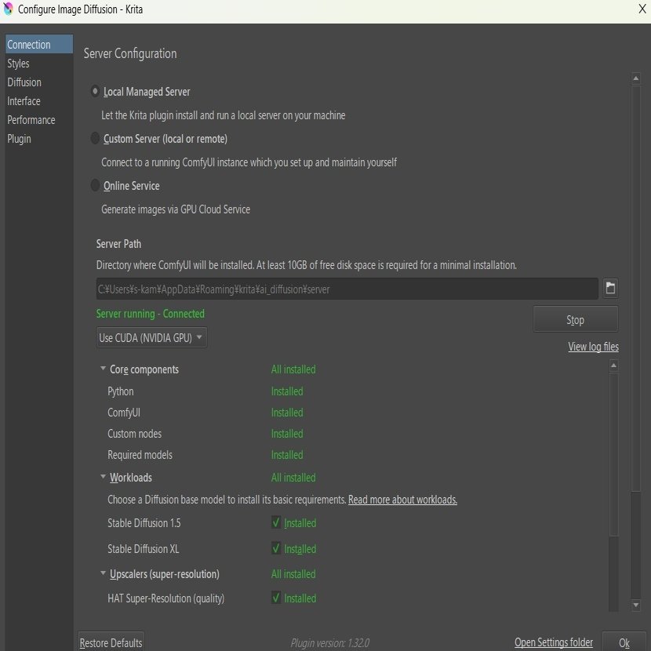
Task: Open the Performance settings page
Action: [39, 120]
